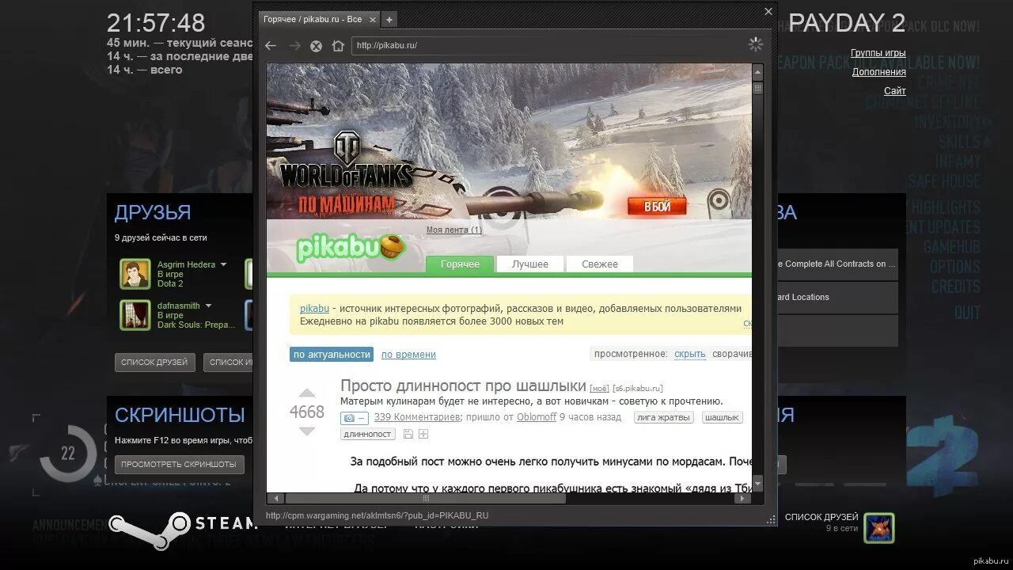Open '339 Комментариев' link
1013x570 pixels.
click(416, 417)
